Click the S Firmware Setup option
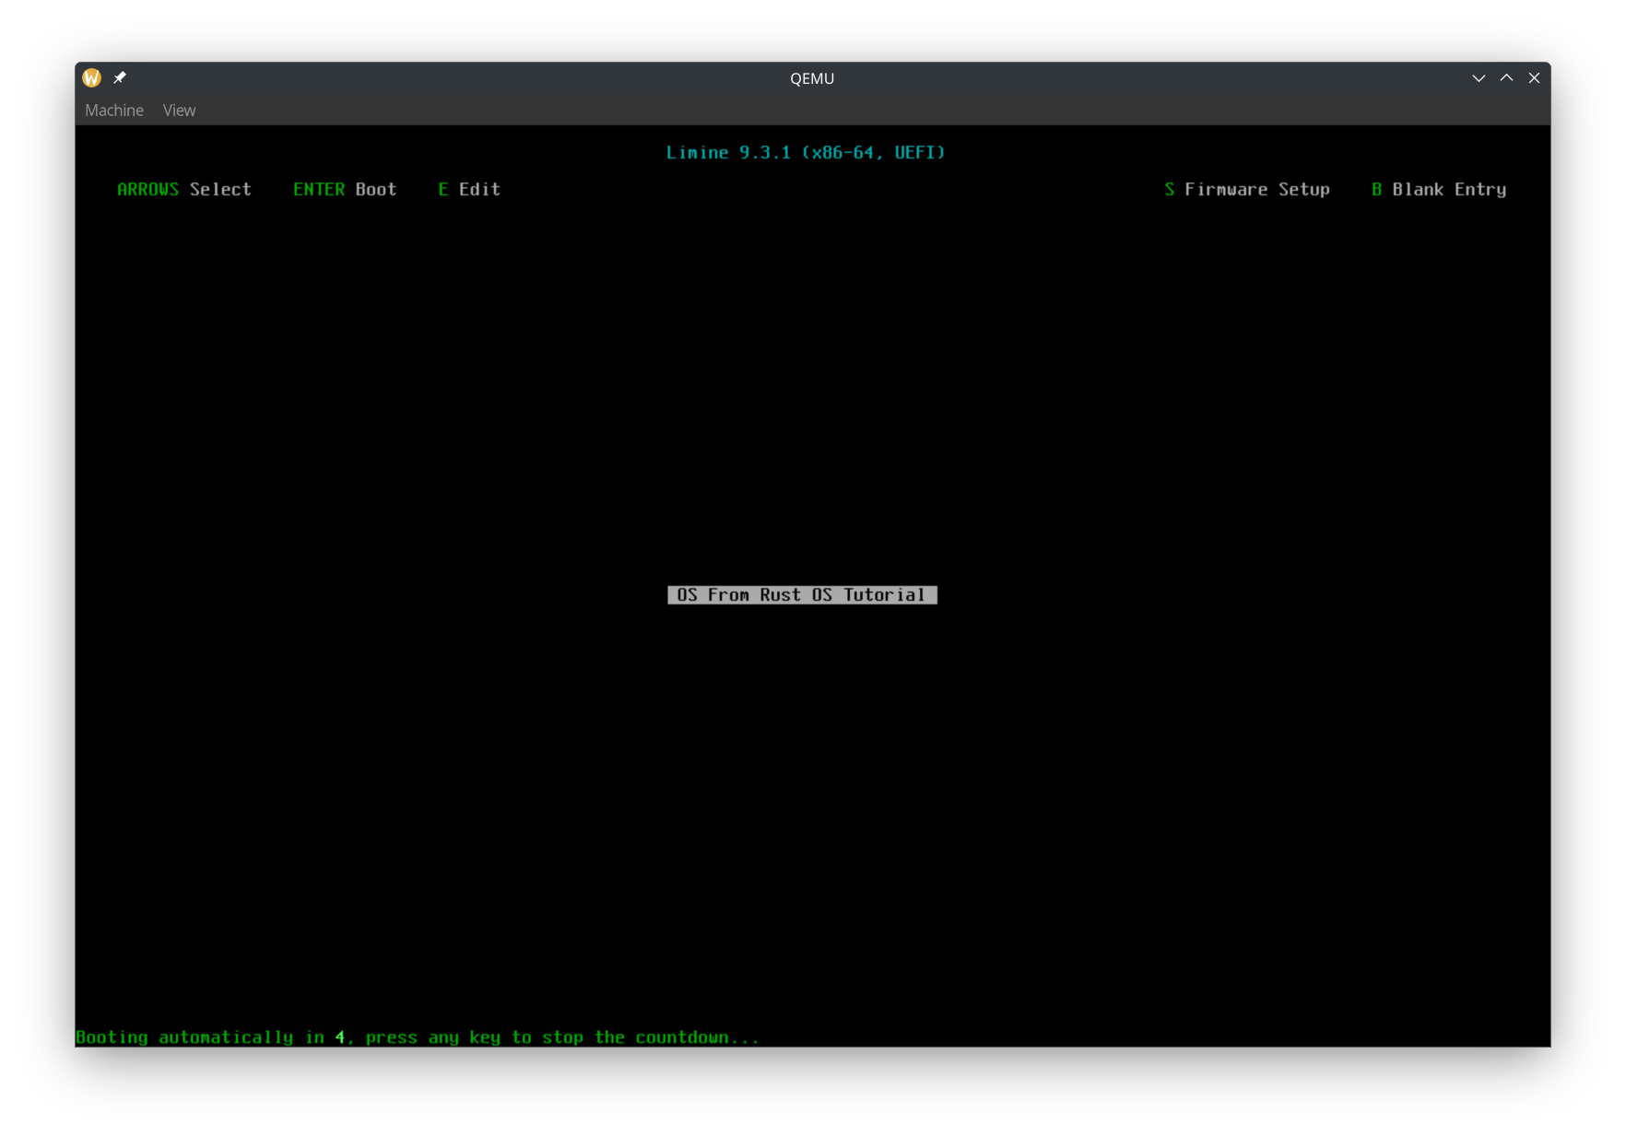 (1247, 189)
